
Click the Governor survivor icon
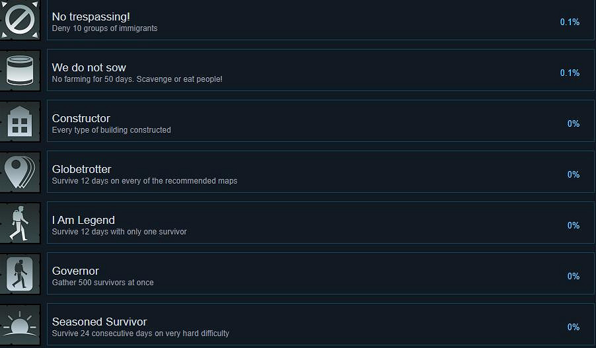[19, 274]
